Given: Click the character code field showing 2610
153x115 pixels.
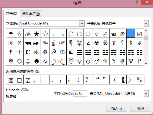Looking at the screenshot, I should pos(80,93).
